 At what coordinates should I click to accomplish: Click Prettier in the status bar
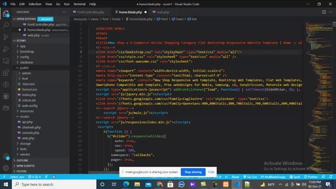(311, 177)
